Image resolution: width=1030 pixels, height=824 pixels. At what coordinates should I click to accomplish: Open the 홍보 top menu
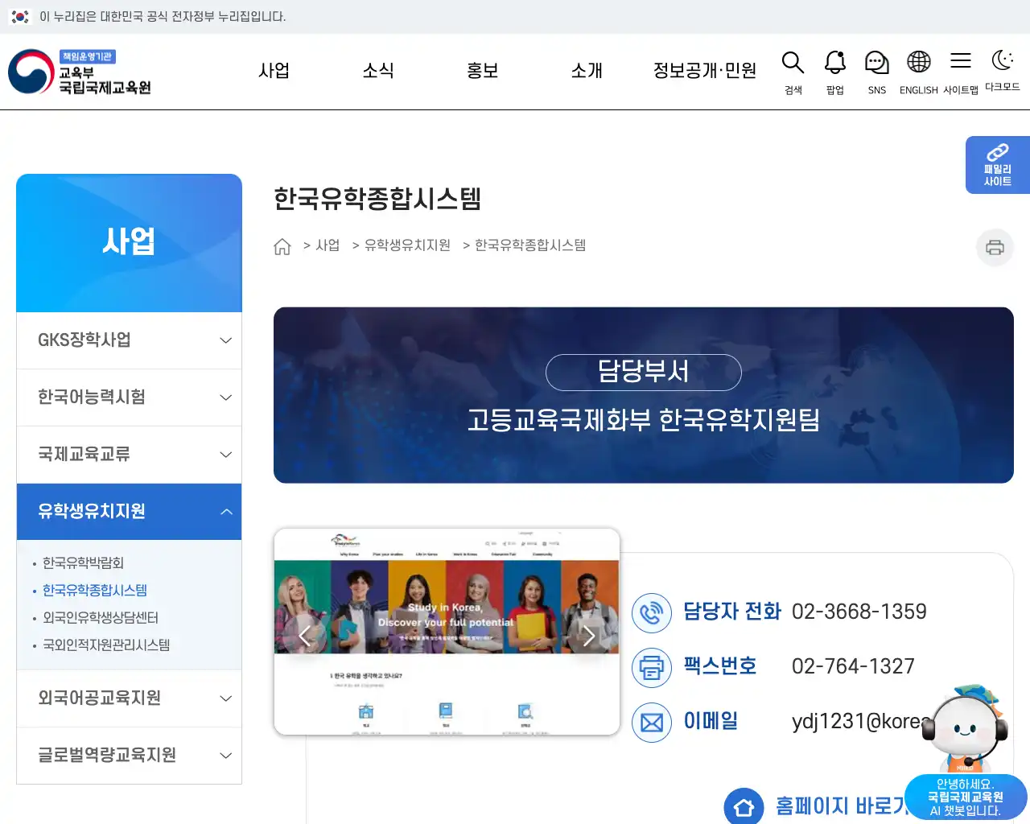[483, 71]
